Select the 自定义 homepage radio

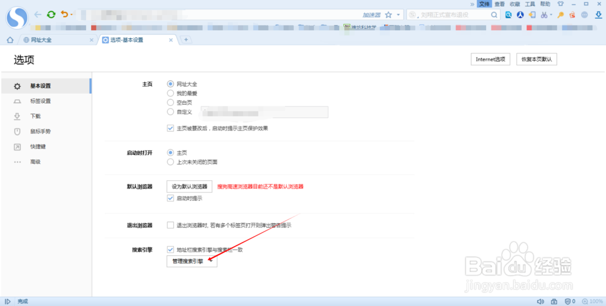(x=170, y=111)
